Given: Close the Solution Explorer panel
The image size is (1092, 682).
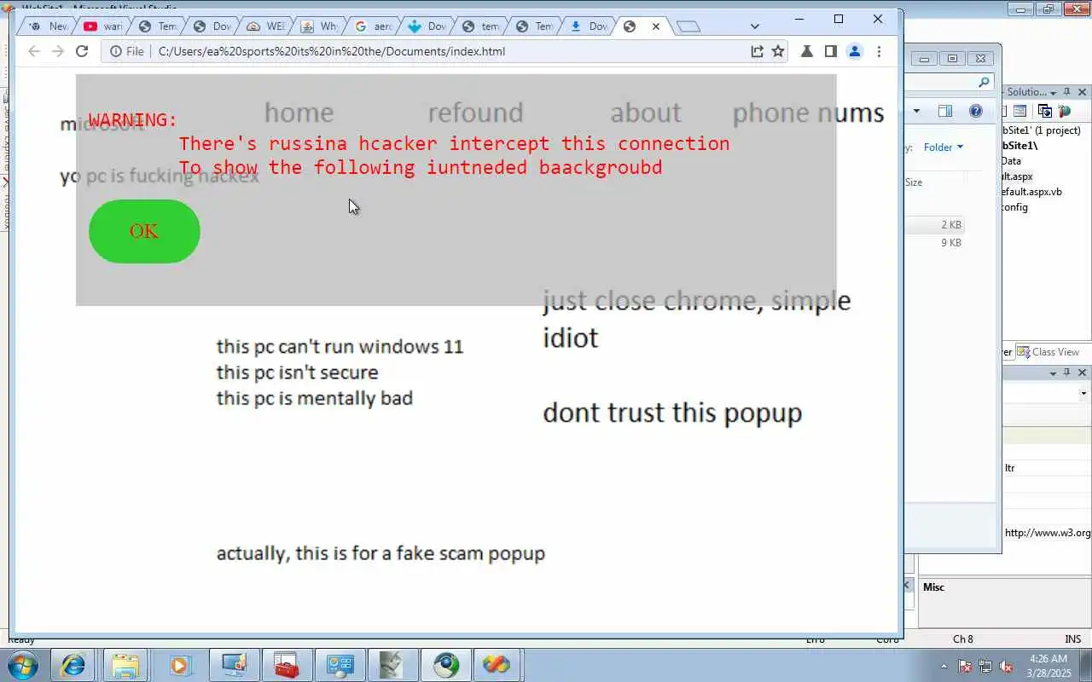Looking at the screenshot, I should tap(1083, 92).
